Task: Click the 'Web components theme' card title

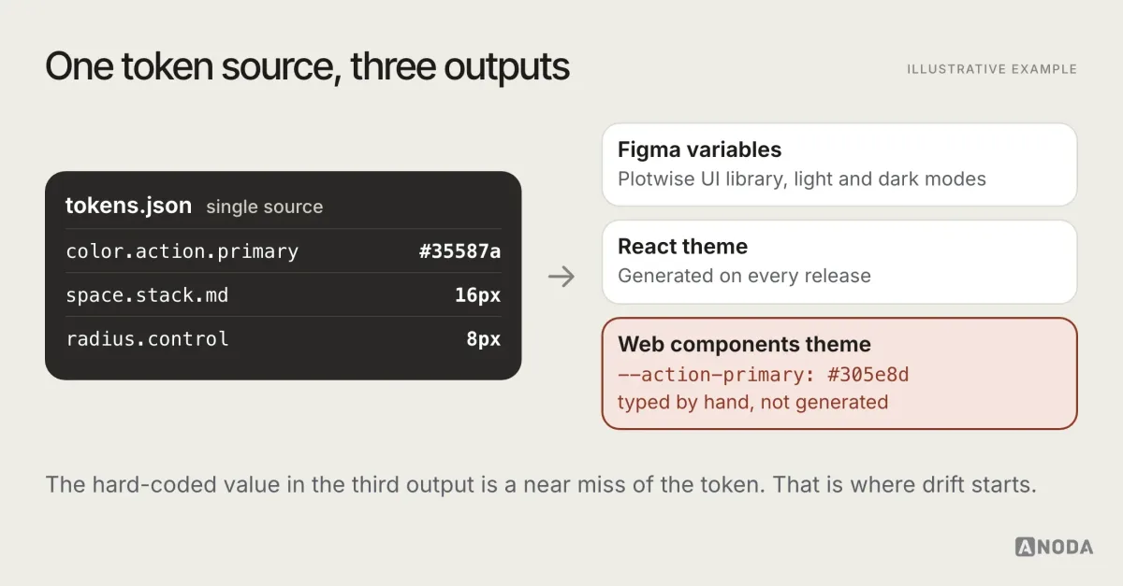Action: [x=744, y=344]
